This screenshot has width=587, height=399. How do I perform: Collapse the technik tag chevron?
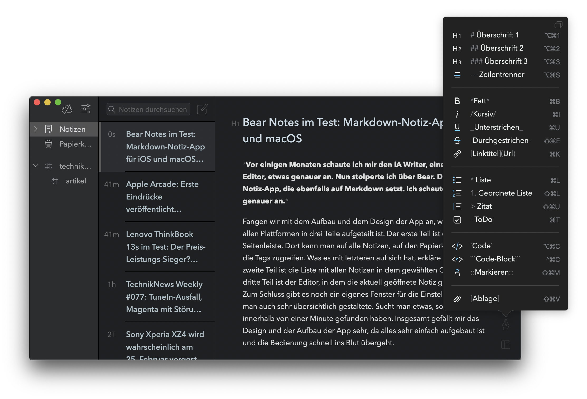pos(36,166)
